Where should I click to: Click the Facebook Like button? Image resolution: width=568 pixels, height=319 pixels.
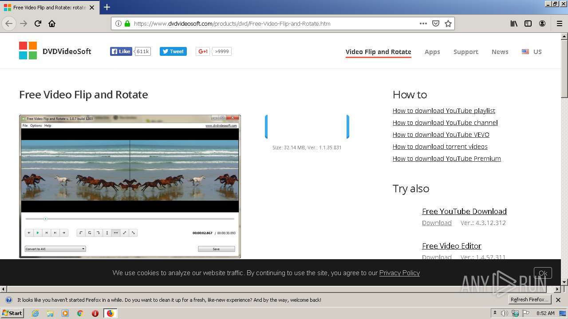121,51
